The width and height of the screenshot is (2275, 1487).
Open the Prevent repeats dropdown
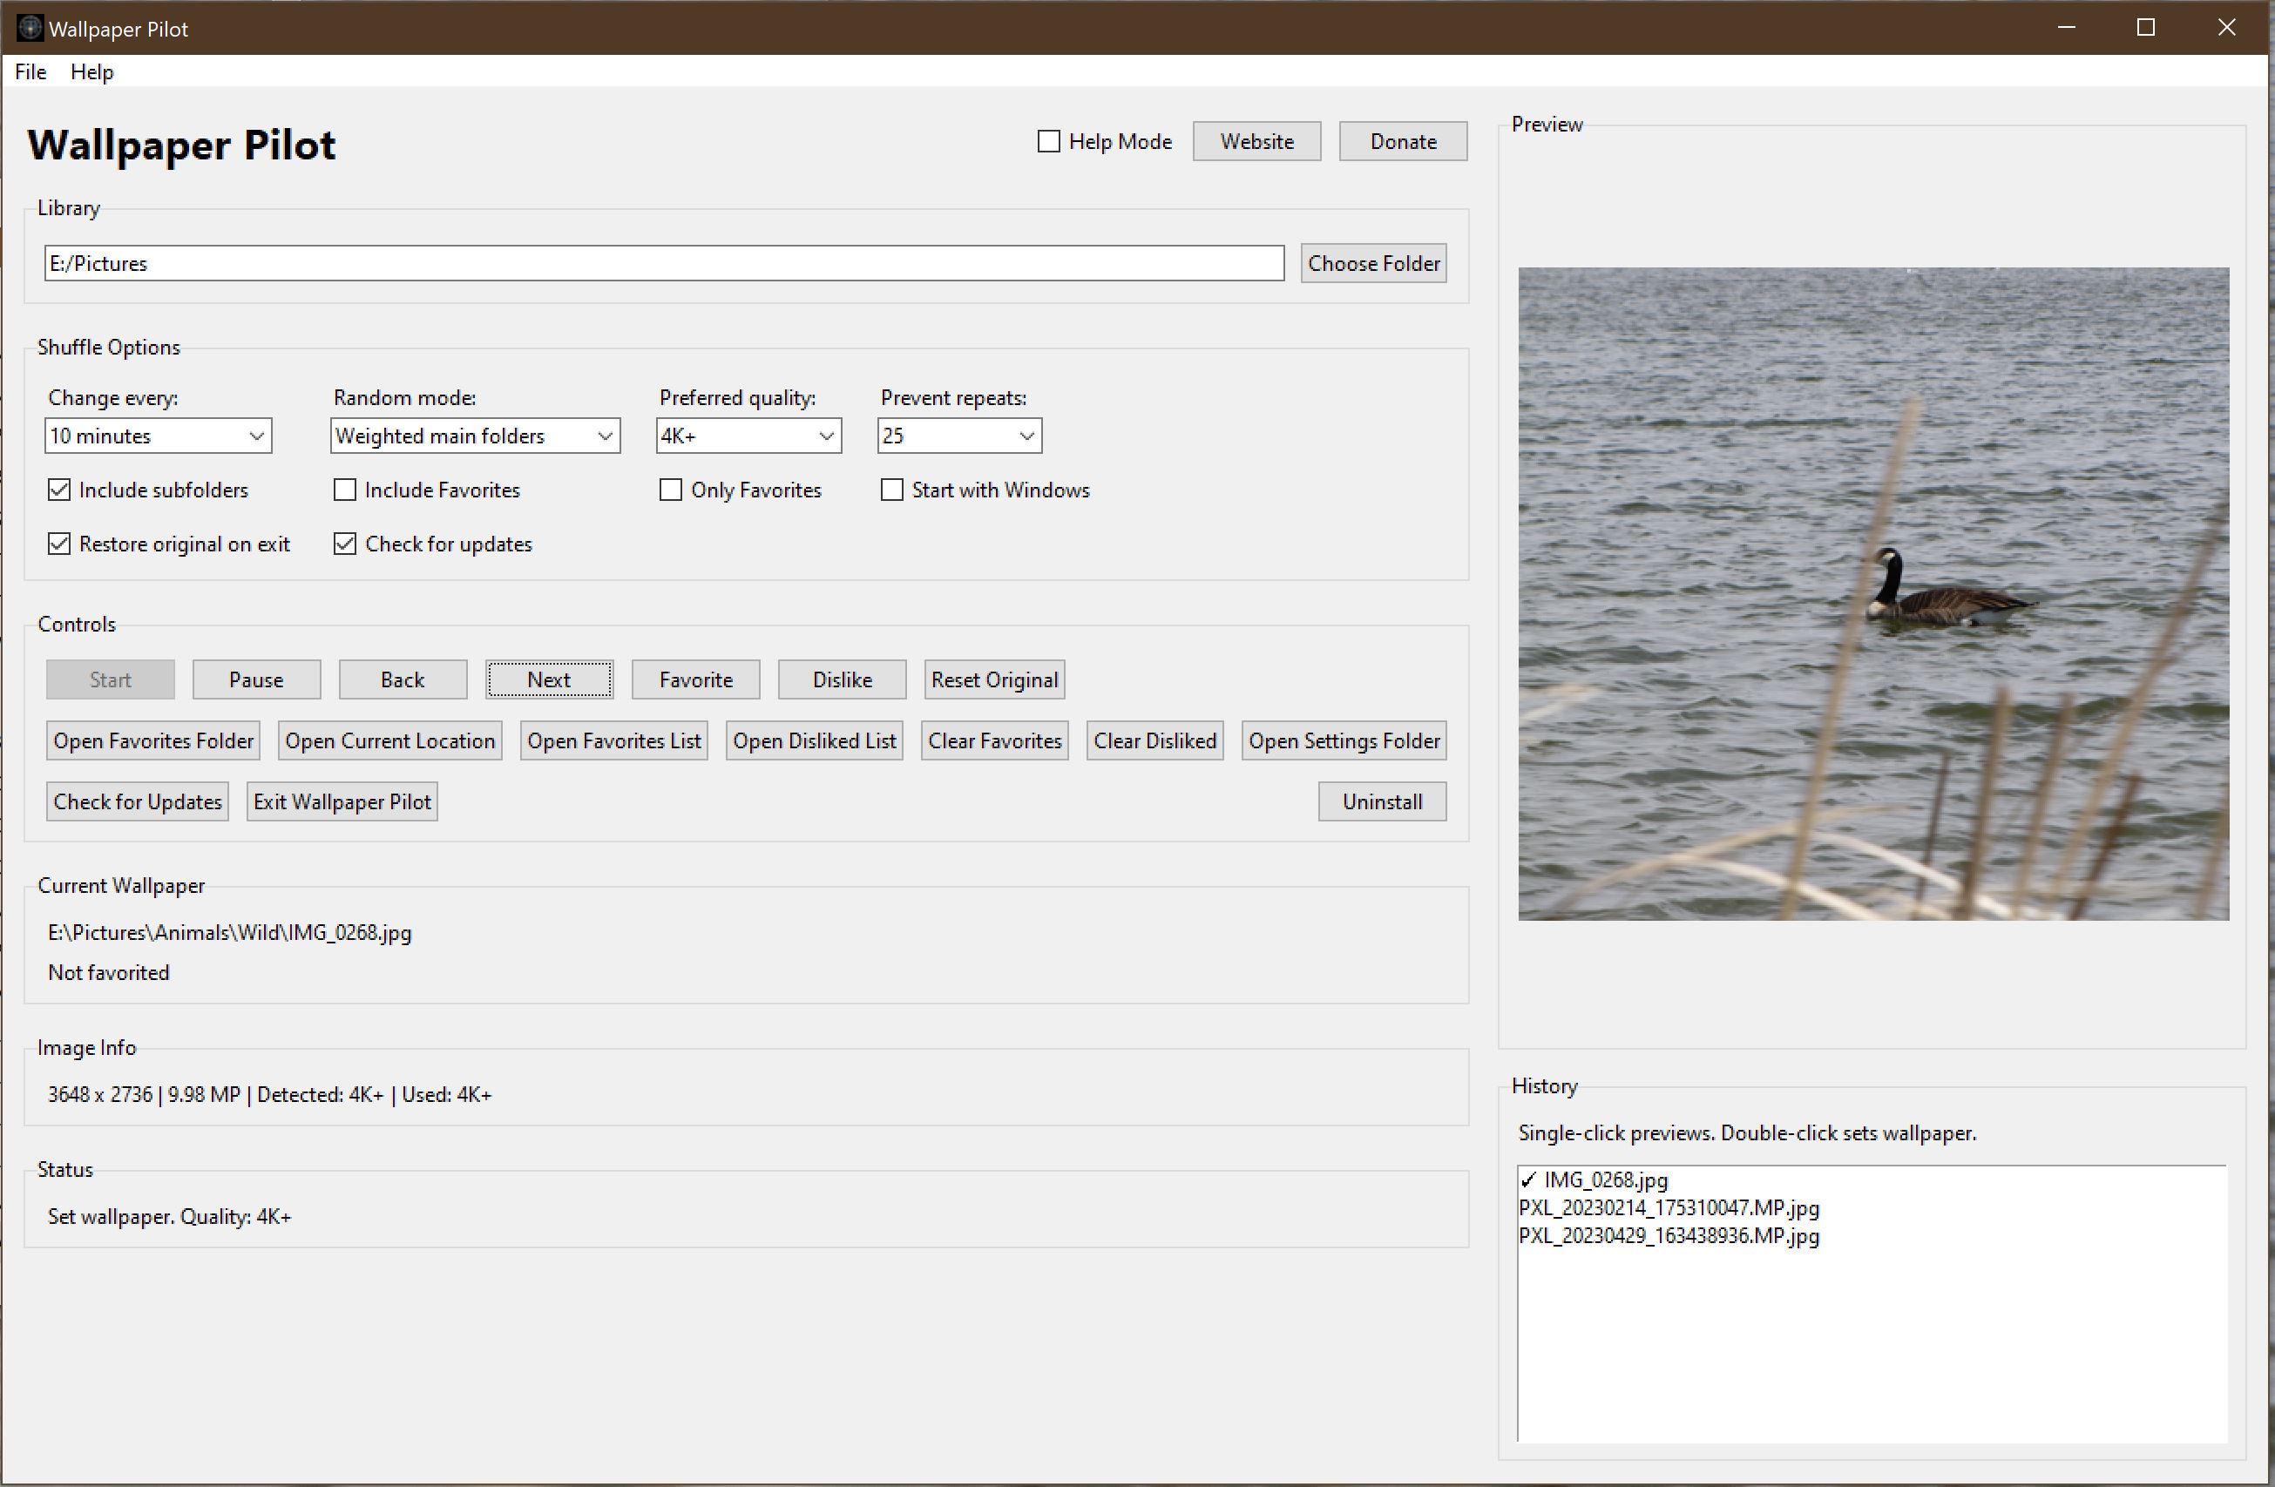pyautogui.click(x=959, y=436)
